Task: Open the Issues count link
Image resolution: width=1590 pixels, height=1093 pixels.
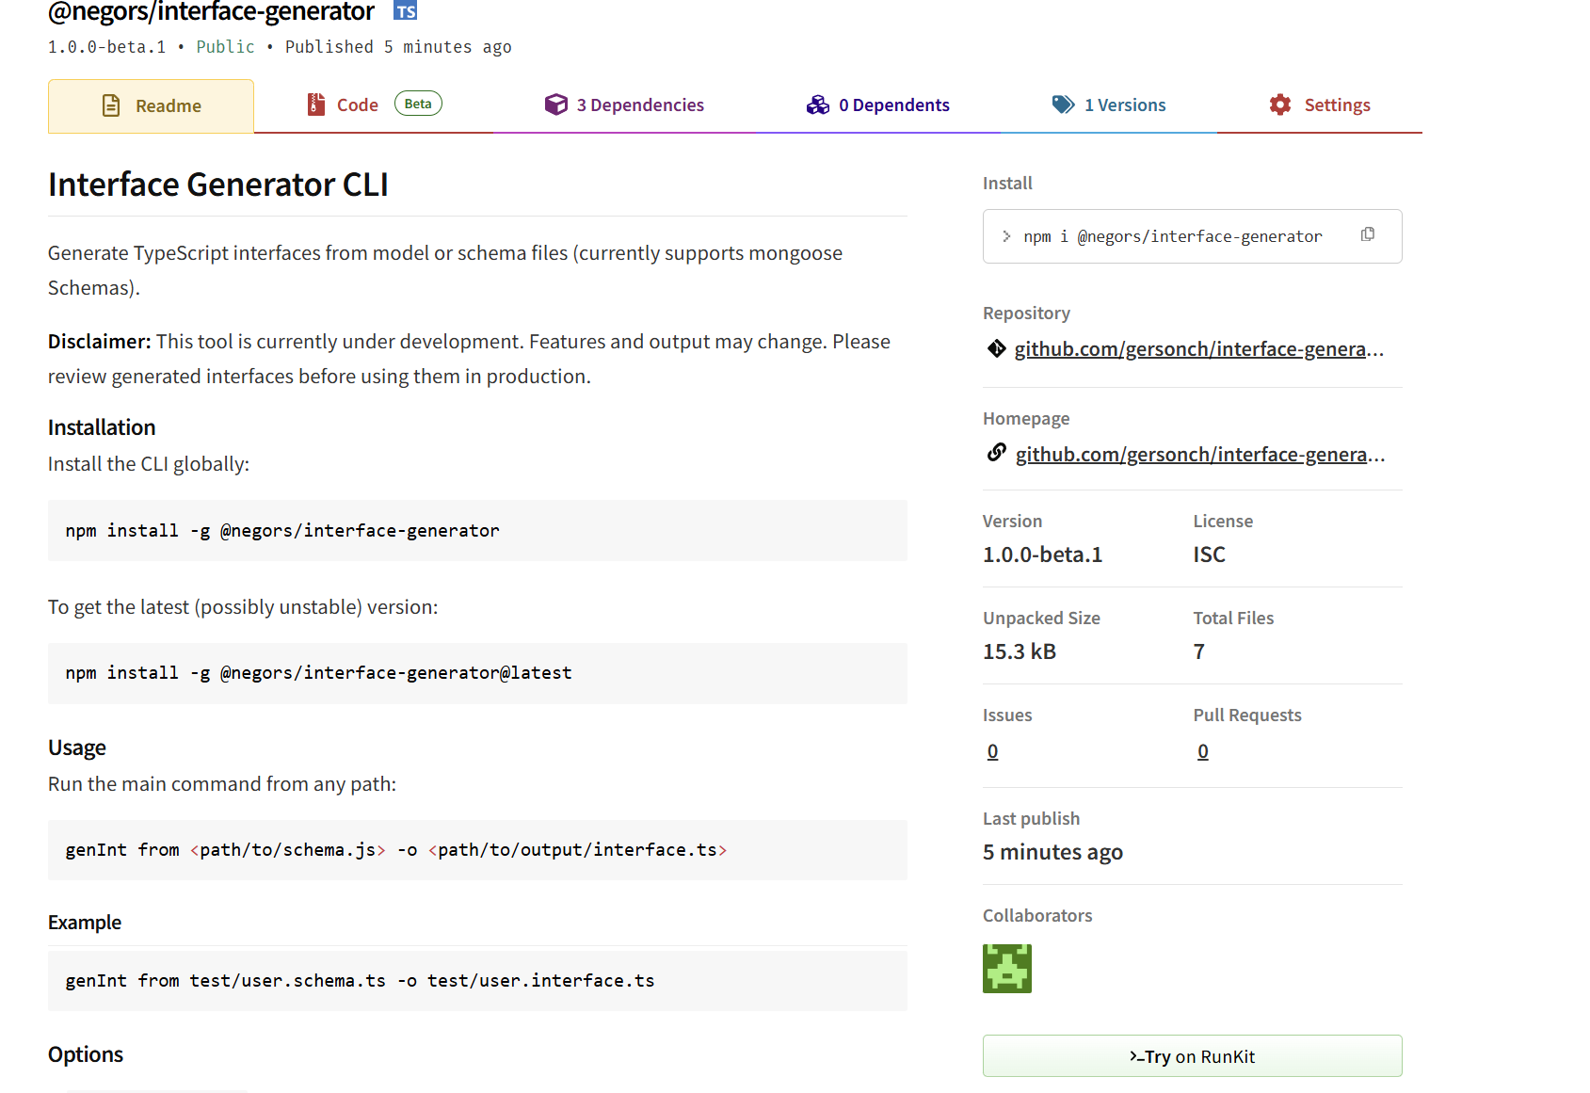Action: [x=992, y=751]
